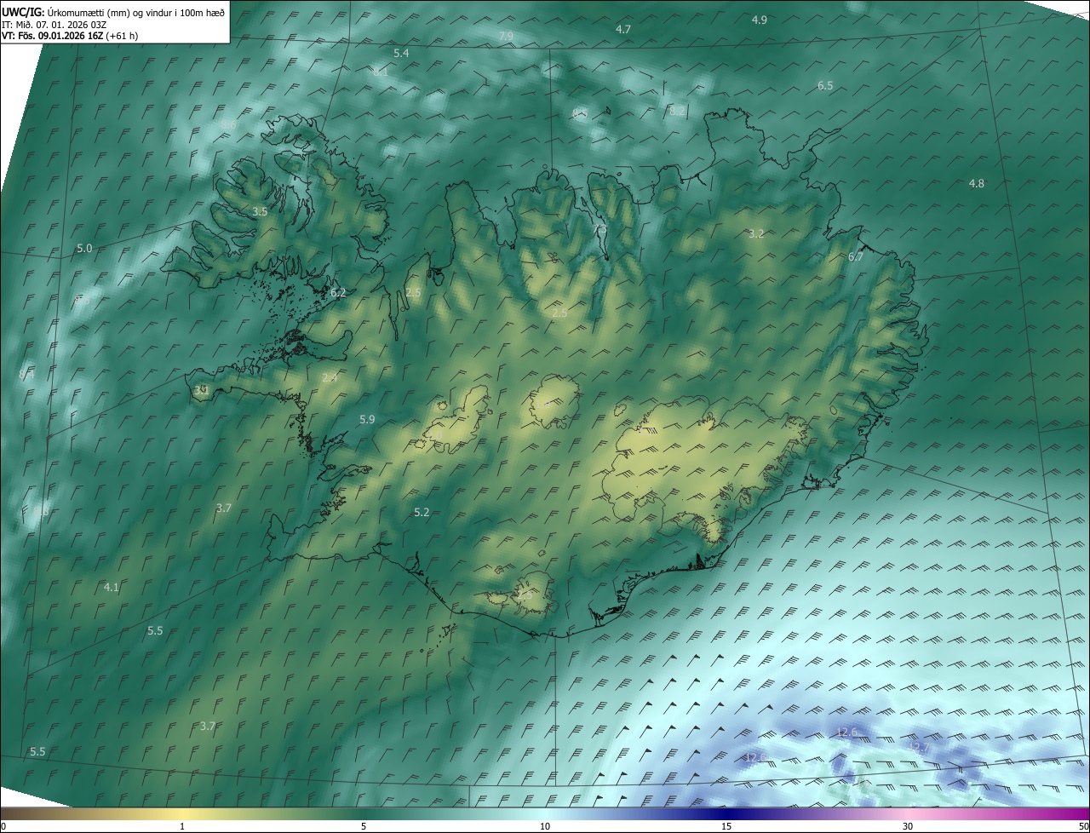Click the 8.6 value northwest of Iceland

[227, 125]
